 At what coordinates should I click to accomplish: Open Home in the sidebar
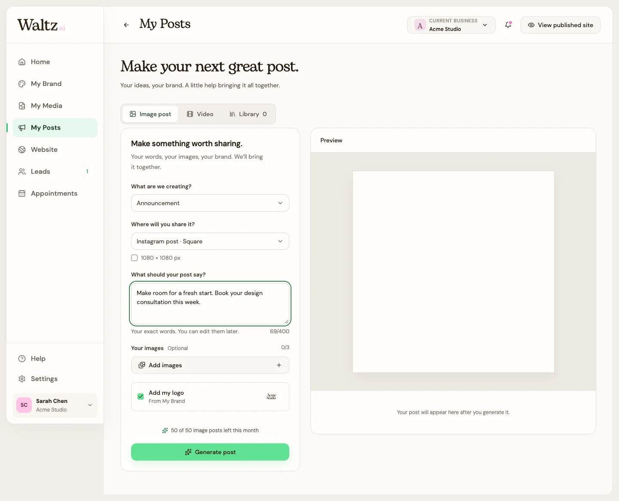[55, 62]
